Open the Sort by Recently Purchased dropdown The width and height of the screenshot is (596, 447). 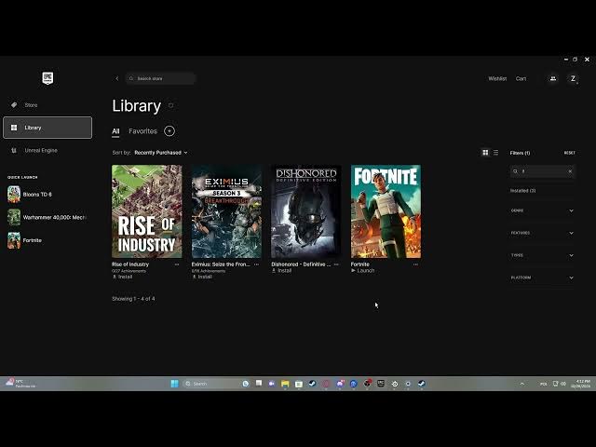(161, 153)
